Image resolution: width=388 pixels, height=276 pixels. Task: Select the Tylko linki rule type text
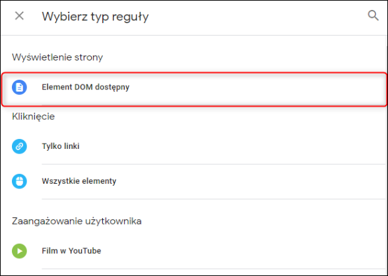tap(61, 146)
